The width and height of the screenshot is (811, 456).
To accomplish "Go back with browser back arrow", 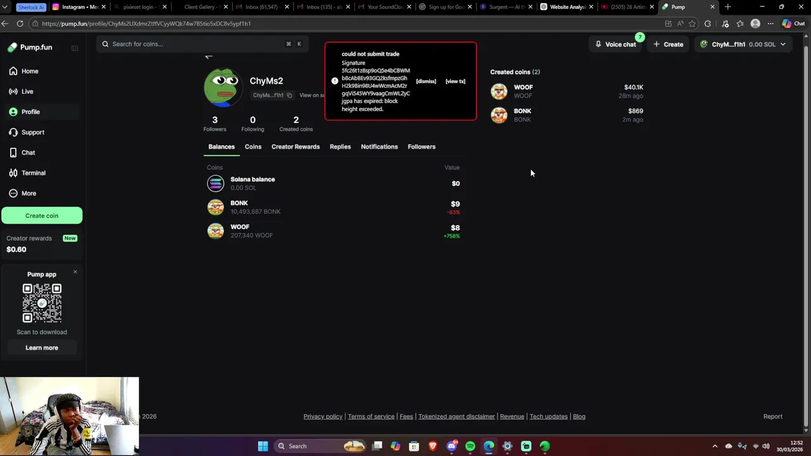I will coord(5,23).
